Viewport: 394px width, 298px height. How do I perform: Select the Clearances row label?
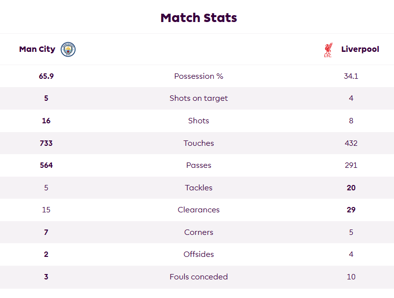199,210
